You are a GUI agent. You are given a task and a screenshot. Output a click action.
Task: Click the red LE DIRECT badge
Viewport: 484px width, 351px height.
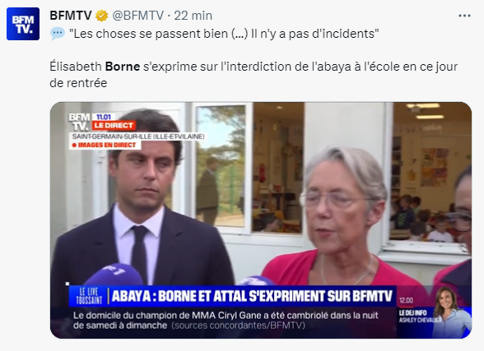(114, 126)
